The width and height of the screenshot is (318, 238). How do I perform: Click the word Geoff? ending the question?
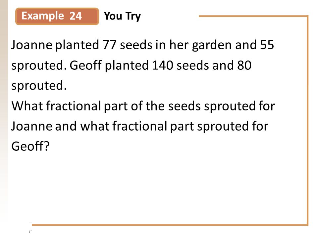30,146
